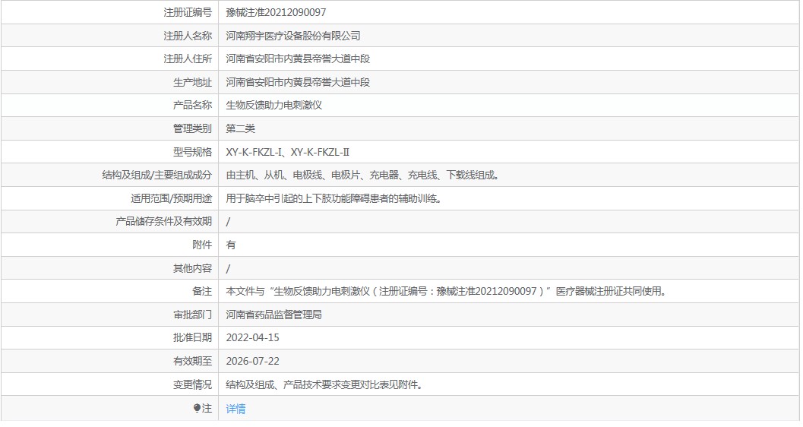
Task: Click the 审批部门 label
Action: point(192,315)
